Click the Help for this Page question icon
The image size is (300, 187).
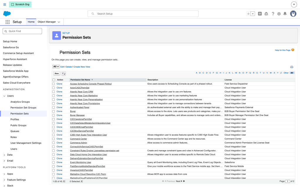(293, 50)
